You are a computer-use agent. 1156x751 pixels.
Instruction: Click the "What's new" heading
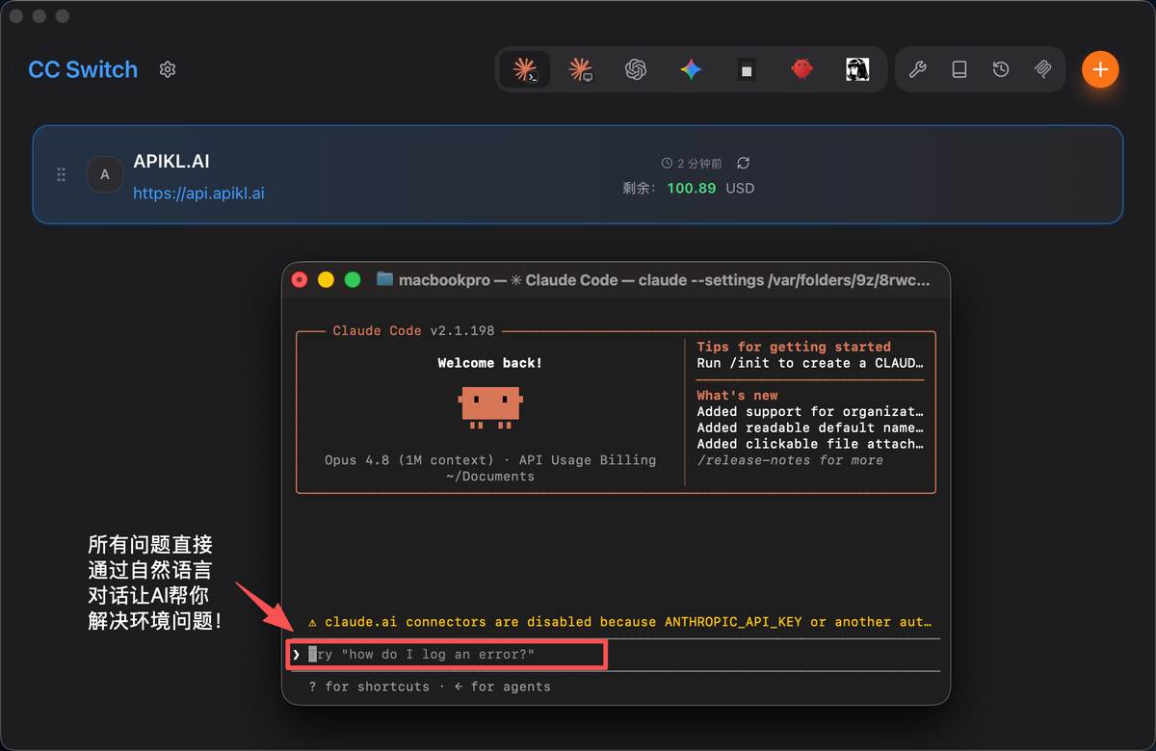tap(737, 396)
